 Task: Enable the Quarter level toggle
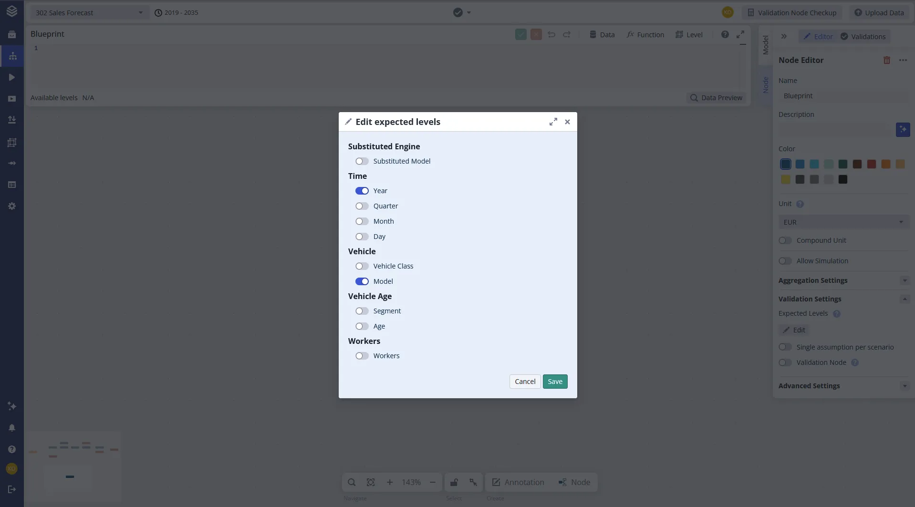(x=362, y=206)
